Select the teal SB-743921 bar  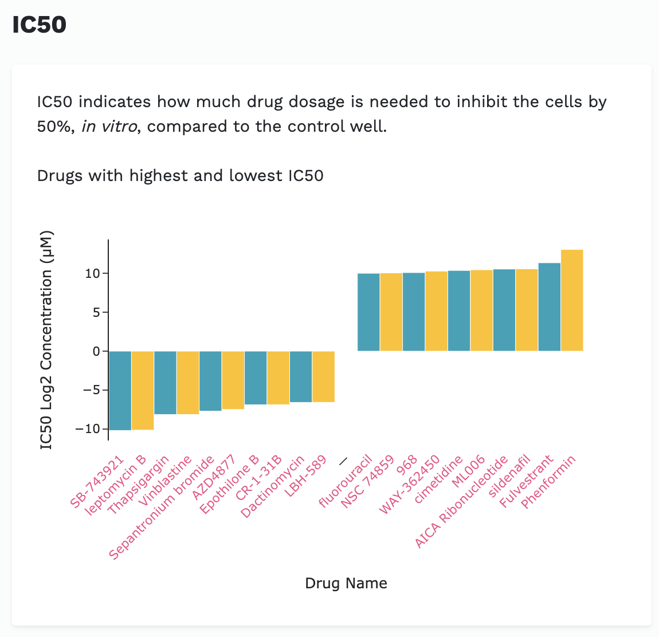click(120, 390)
